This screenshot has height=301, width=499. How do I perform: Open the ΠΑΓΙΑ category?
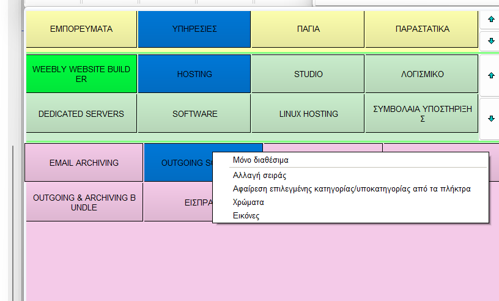[x=308, y=29]
